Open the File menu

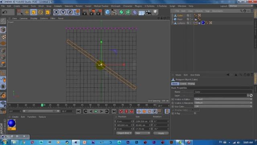pyautogui.click(x=3, y=6)
